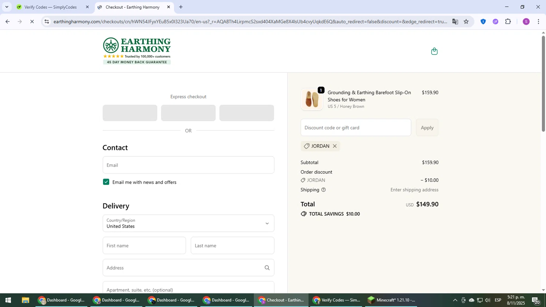The width and height of the screenshot is (546, 307).
Task: Click the Earthing Harmony logo
Action: [x=137, y=51]
